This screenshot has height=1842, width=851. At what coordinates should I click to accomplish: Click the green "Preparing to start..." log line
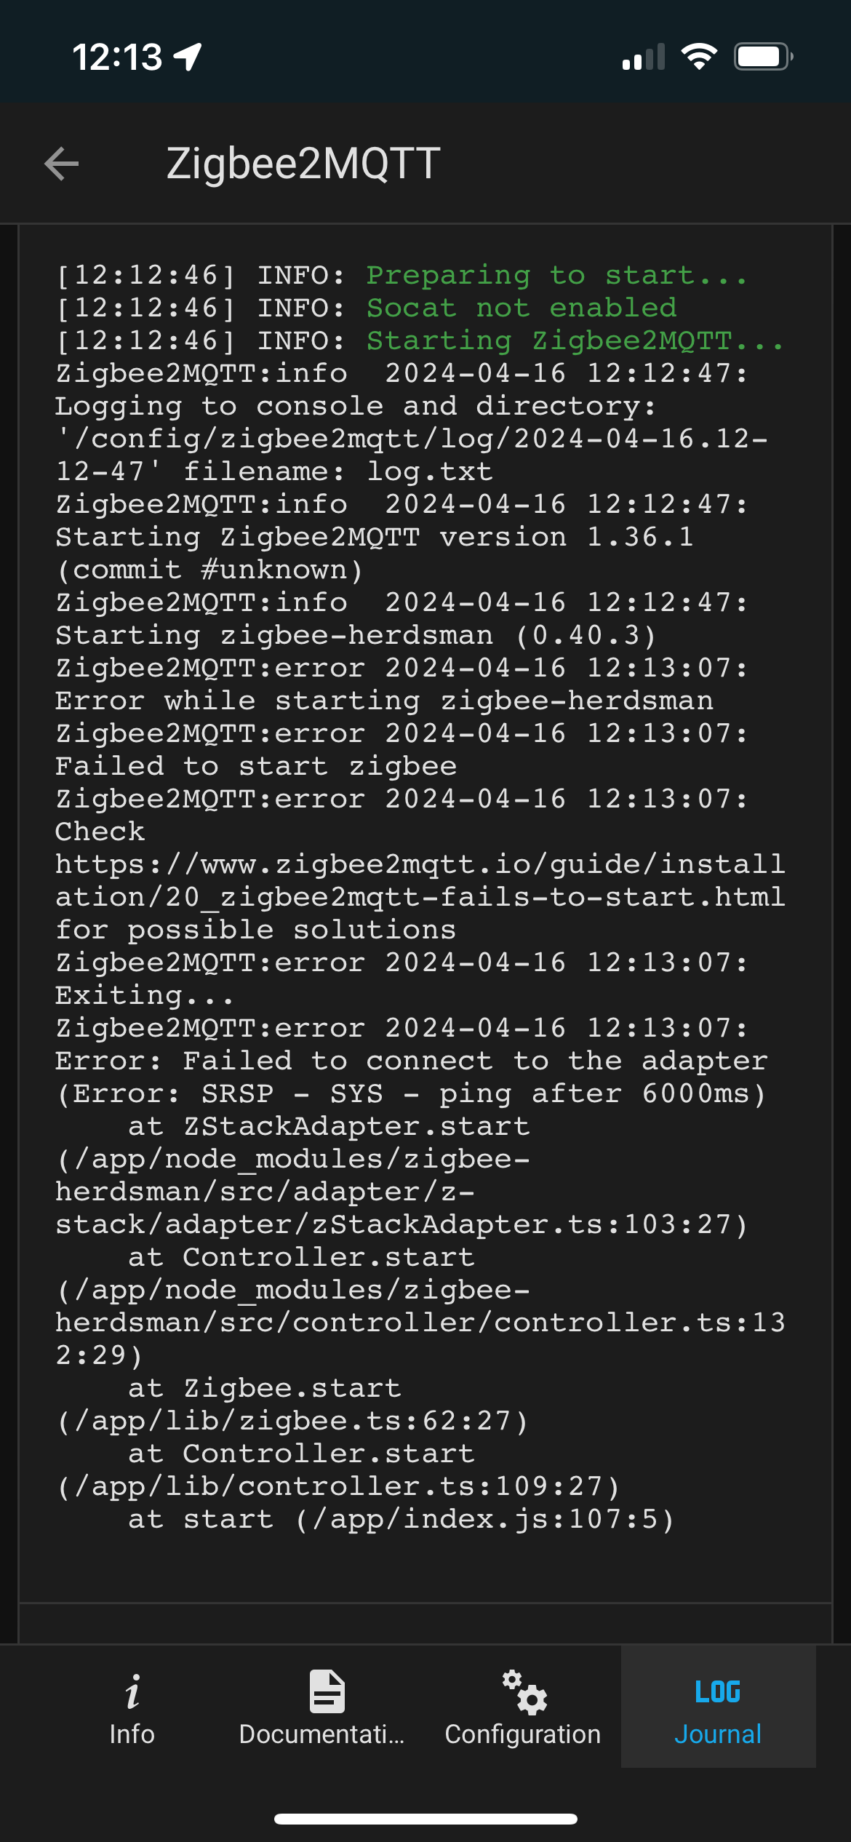point(557,275)
